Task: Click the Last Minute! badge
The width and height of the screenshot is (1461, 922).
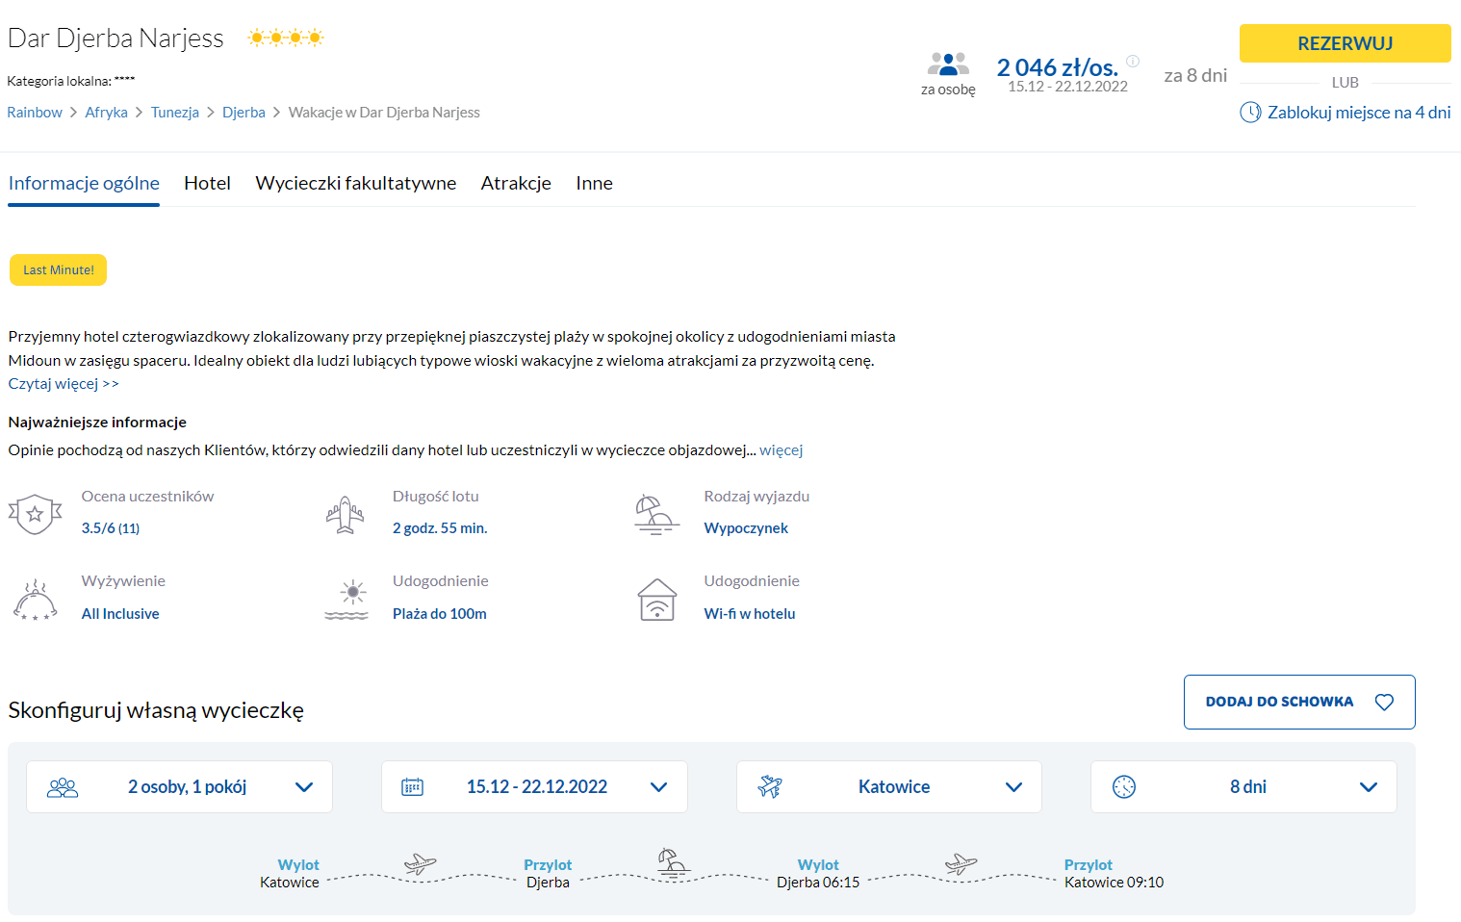Action: pos(59,270)
